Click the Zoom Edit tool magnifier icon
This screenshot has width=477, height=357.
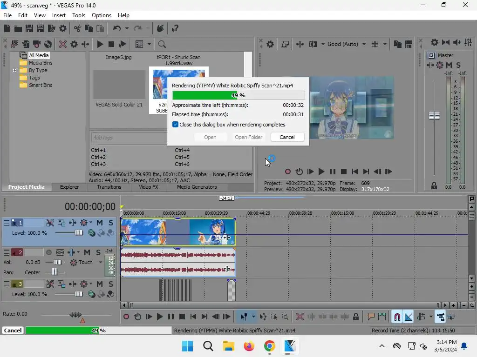[x=285, y=317]
